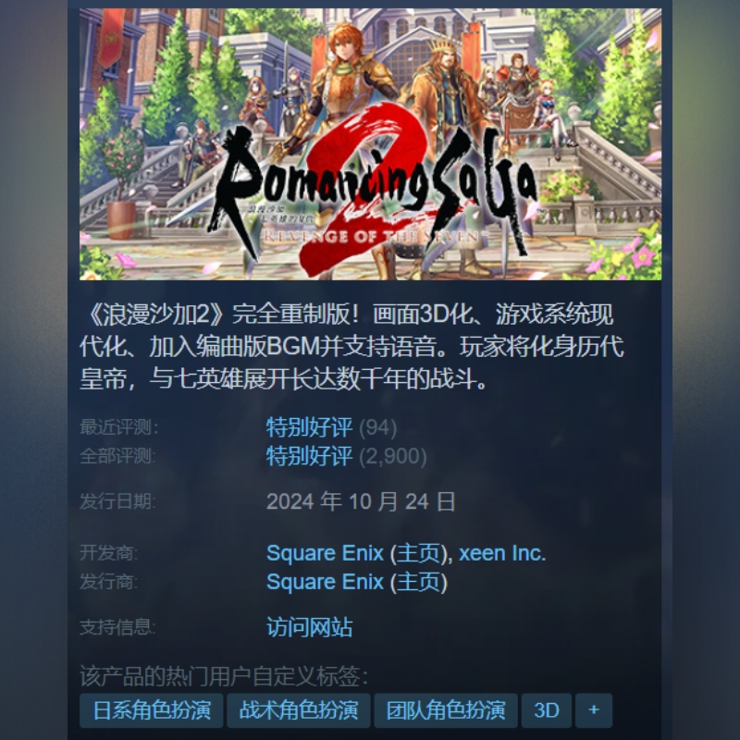
Task: Select the 团队角色扮演 tag
Action: tap(446, 710)
